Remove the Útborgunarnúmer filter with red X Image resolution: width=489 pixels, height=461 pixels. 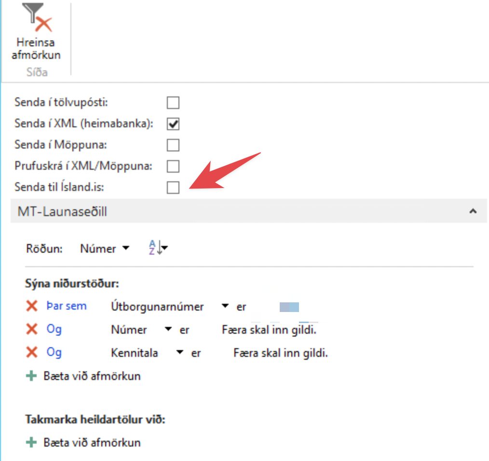tap(32, 306)
